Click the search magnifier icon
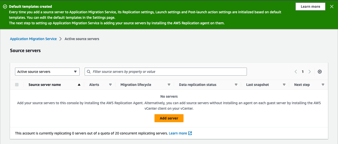The width and height of the screenshot is (338, 144). pyautogui.click(x=89, y=72)
